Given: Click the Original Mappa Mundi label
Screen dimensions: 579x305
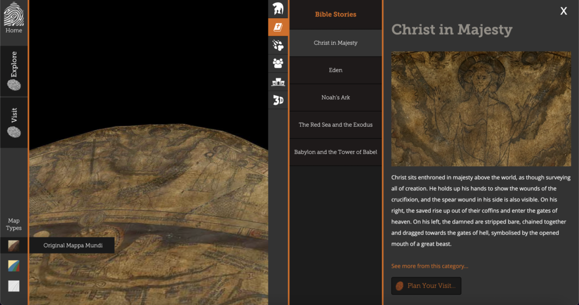Looking at the screenshot, I should pos(73,246).
